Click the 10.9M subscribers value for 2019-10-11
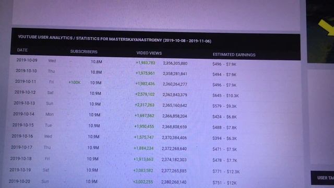This screenshot has height=188, width=334. click(x=96, y=83)
